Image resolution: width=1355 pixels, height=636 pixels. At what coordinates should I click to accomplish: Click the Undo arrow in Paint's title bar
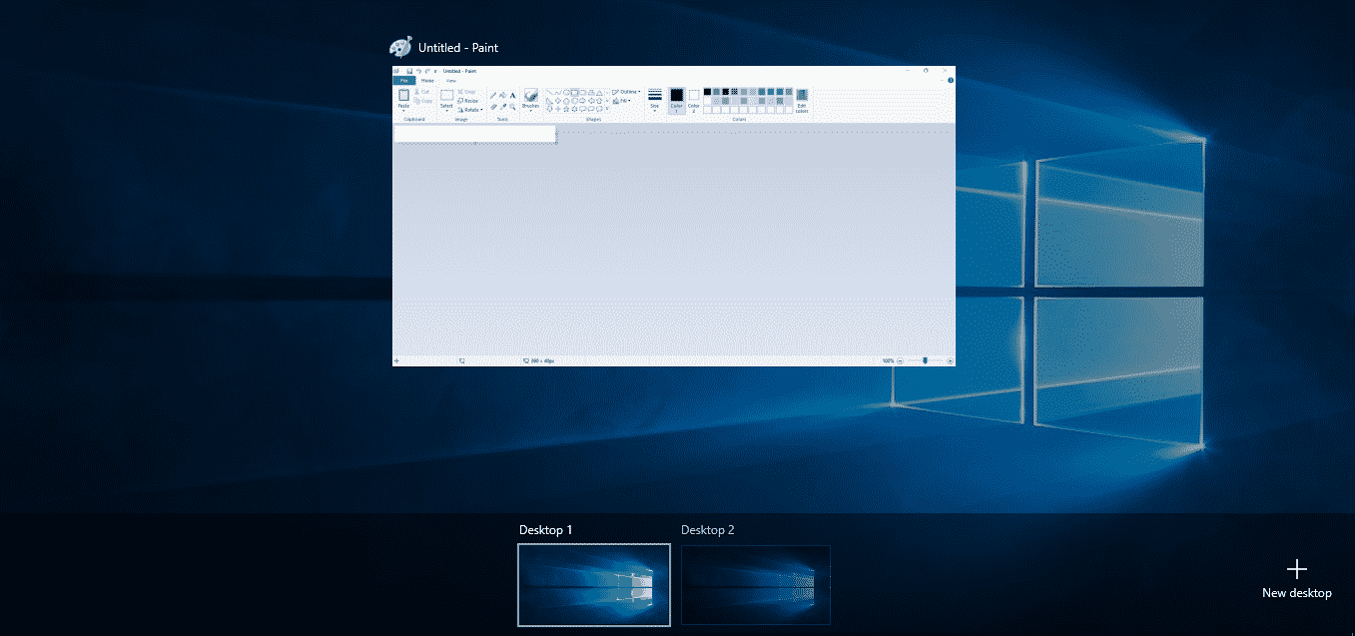tap(418, 71)
